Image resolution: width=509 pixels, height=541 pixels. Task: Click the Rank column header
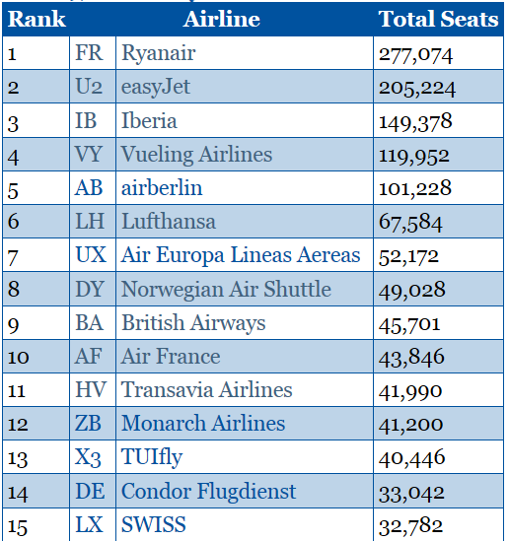click(36, 19)
